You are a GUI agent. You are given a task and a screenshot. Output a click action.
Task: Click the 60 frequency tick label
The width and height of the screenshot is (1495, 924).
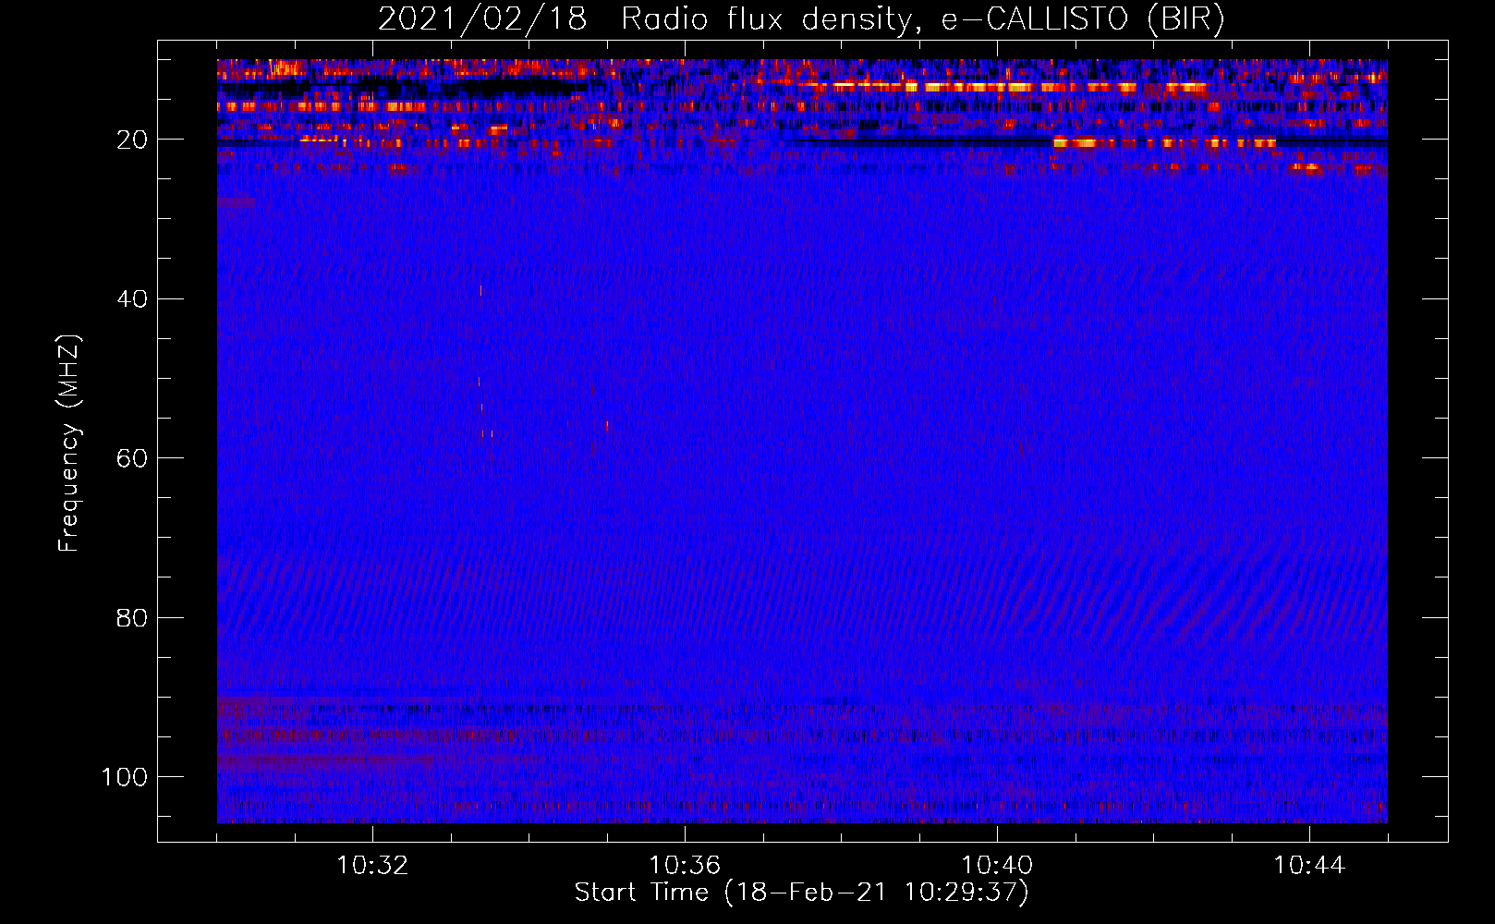point(132,458)
